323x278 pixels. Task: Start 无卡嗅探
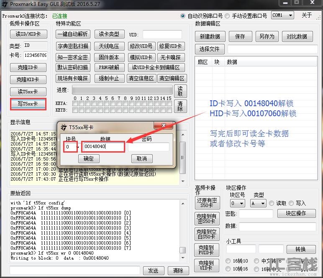[x=171, y=57]
